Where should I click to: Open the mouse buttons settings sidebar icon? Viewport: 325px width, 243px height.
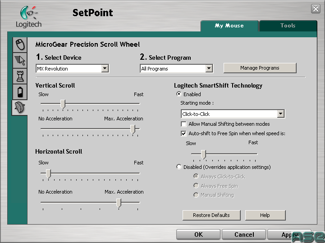coord(20,44)
